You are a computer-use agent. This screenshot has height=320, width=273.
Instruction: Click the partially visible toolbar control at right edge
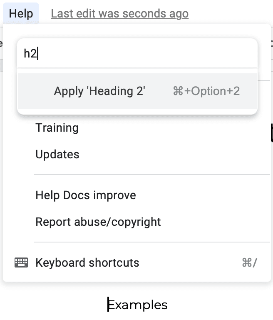coord(271,44)
